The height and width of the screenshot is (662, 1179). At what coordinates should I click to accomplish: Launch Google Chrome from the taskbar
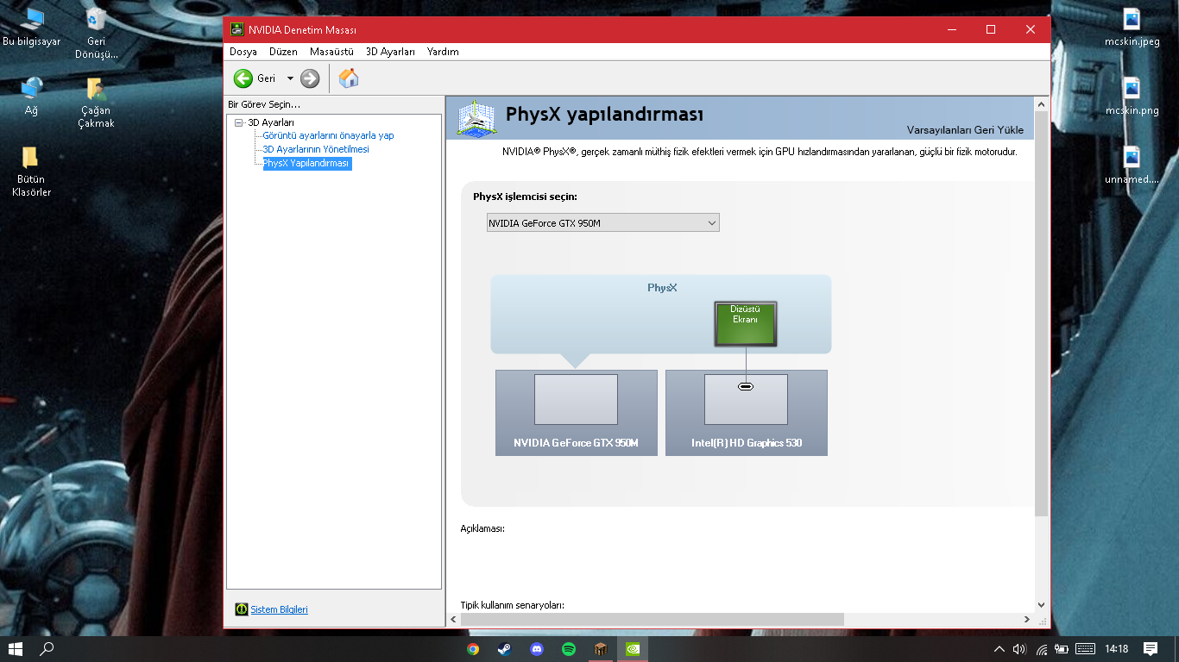pyautogui.click(x=473, y=649)
